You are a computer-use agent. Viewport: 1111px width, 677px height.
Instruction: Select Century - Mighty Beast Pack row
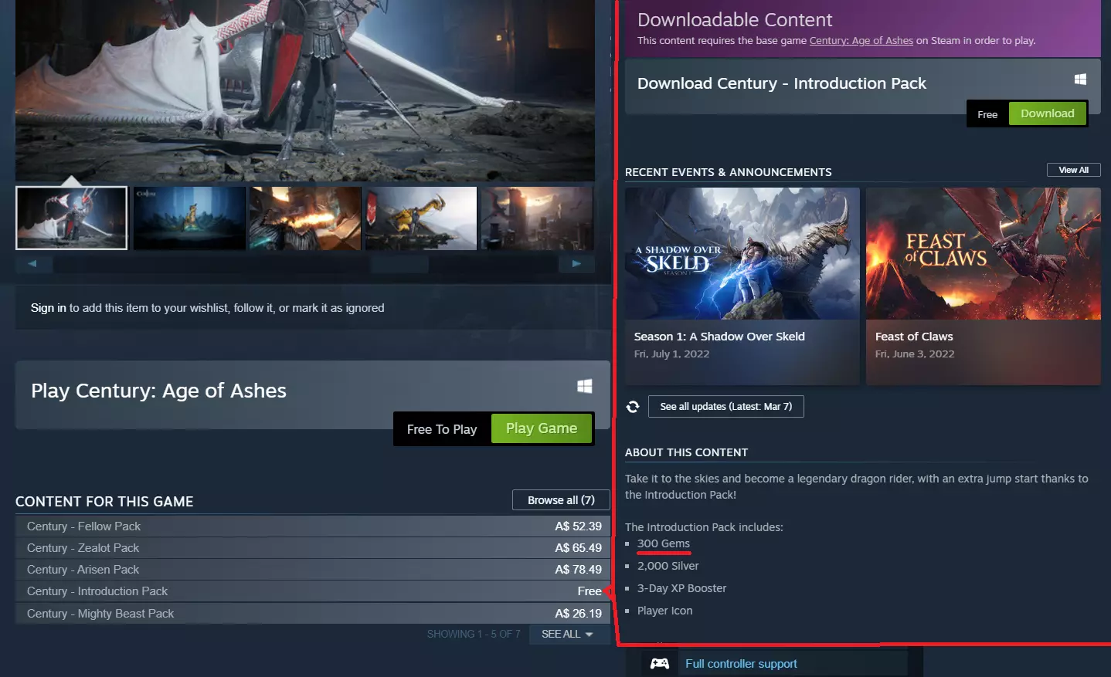pyautogui.click(x=313, y=614)
